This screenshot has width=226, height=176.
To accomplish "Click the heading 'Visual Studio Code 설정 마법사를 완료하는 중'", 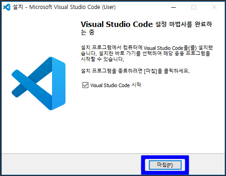I will point(147,28).
